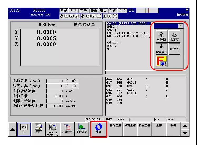
Task: Click the 剩余移动量 column header
Action: pyautogui.click(x=84, y=25)
